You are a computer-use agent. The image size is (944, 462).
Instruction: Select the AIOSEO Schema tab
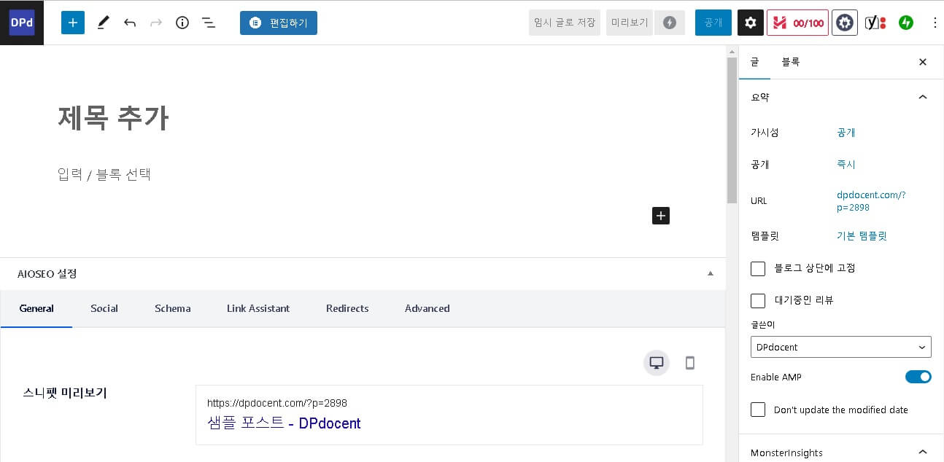coord(173,308)
